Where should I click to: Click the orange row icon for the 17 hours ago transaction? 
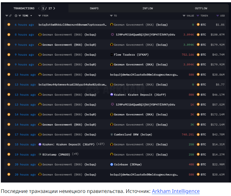(x=9, y=135)
